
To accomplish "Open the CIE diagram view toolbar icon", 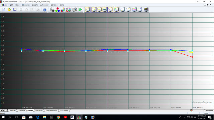I will point(116,10).
